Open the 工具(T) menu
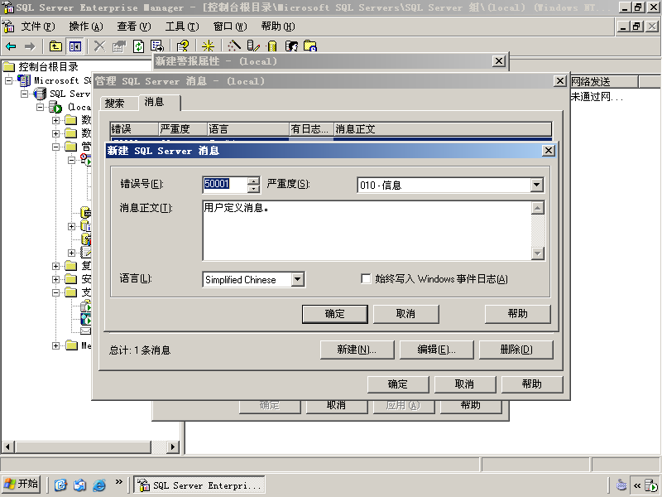This screenshot has height=497, width=662. click(182, 27)
